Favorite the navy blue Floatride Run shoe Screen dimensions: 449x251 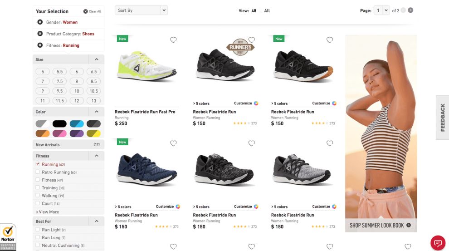pyautogui.click(x=173, y=143)
